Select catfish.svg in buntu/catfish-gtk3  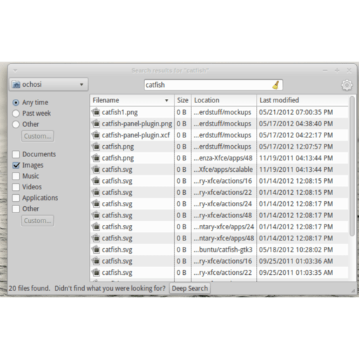117,250
